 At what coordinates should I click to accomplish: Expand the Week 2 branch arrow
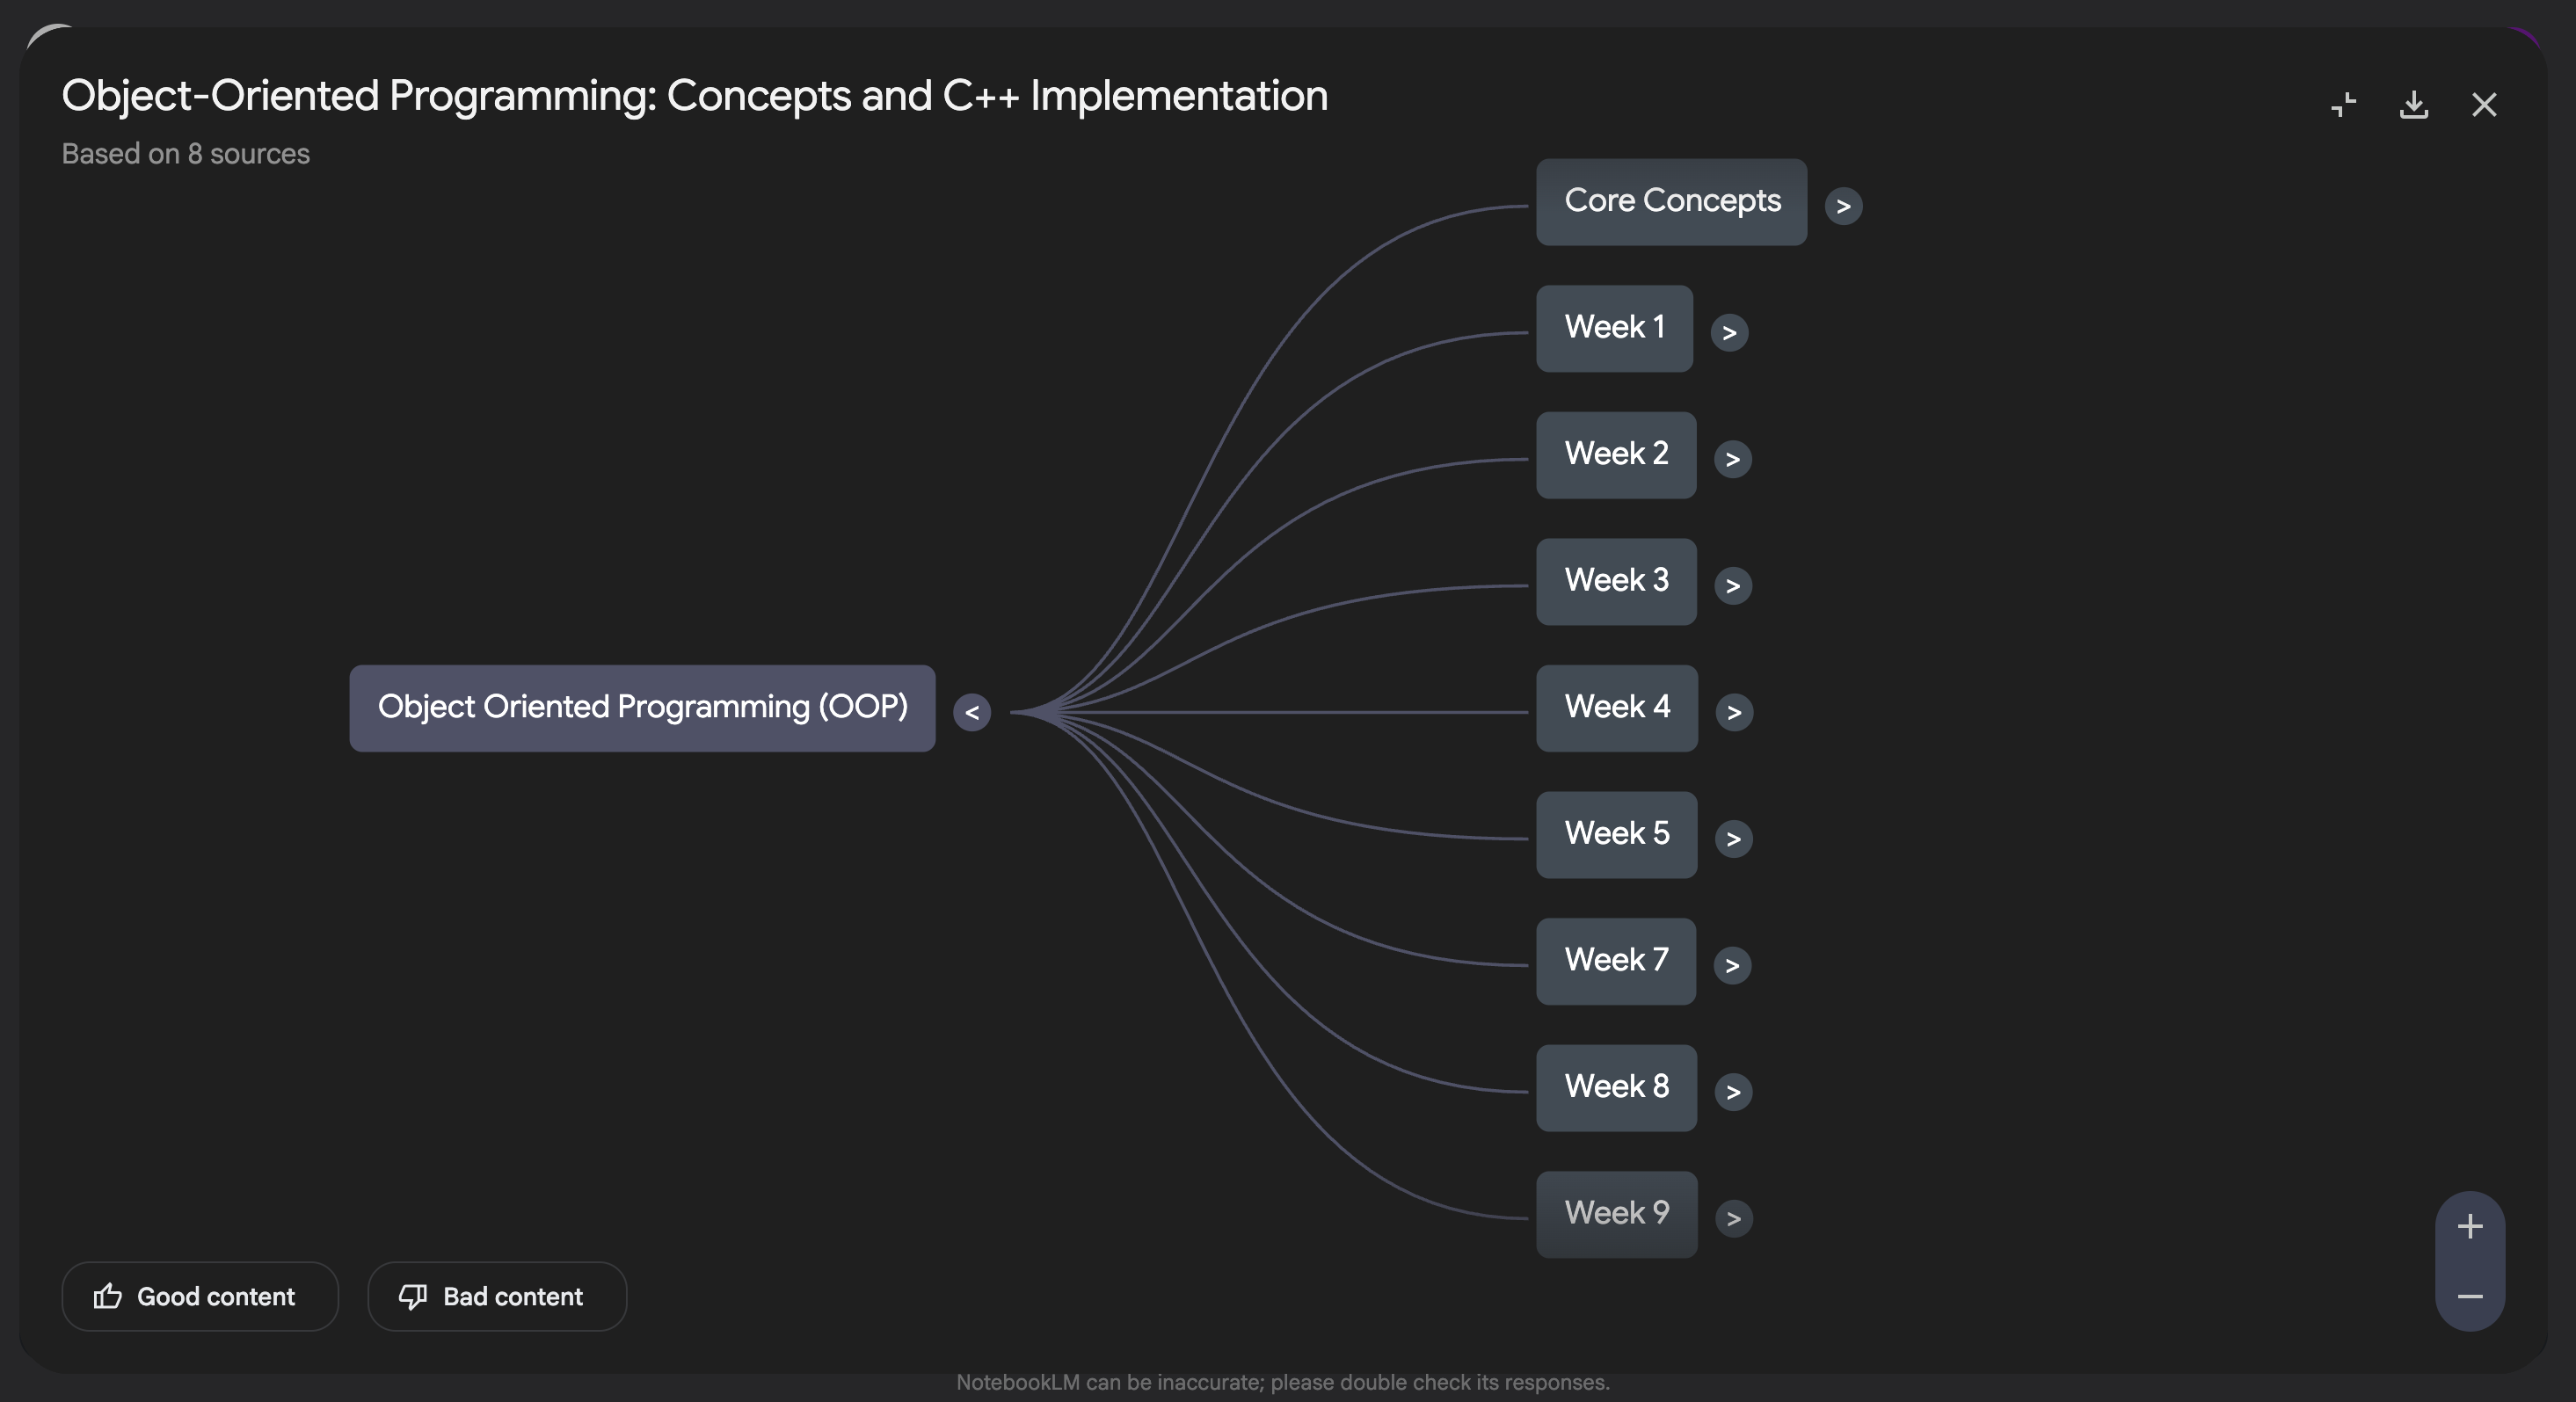[x=1732, y=459]
